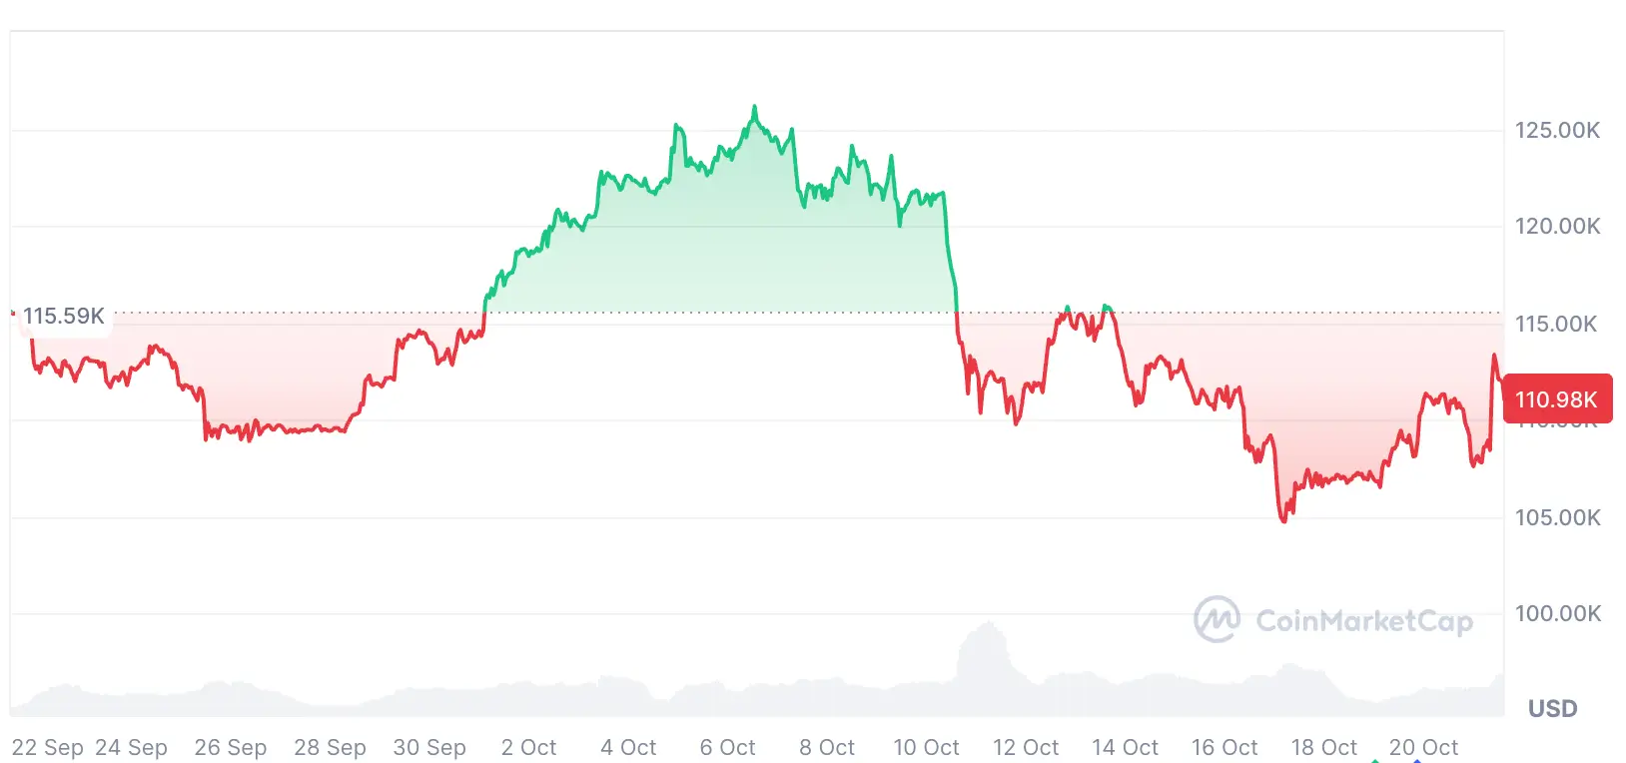Click the tallest volume spike at chart bottom

988,625
